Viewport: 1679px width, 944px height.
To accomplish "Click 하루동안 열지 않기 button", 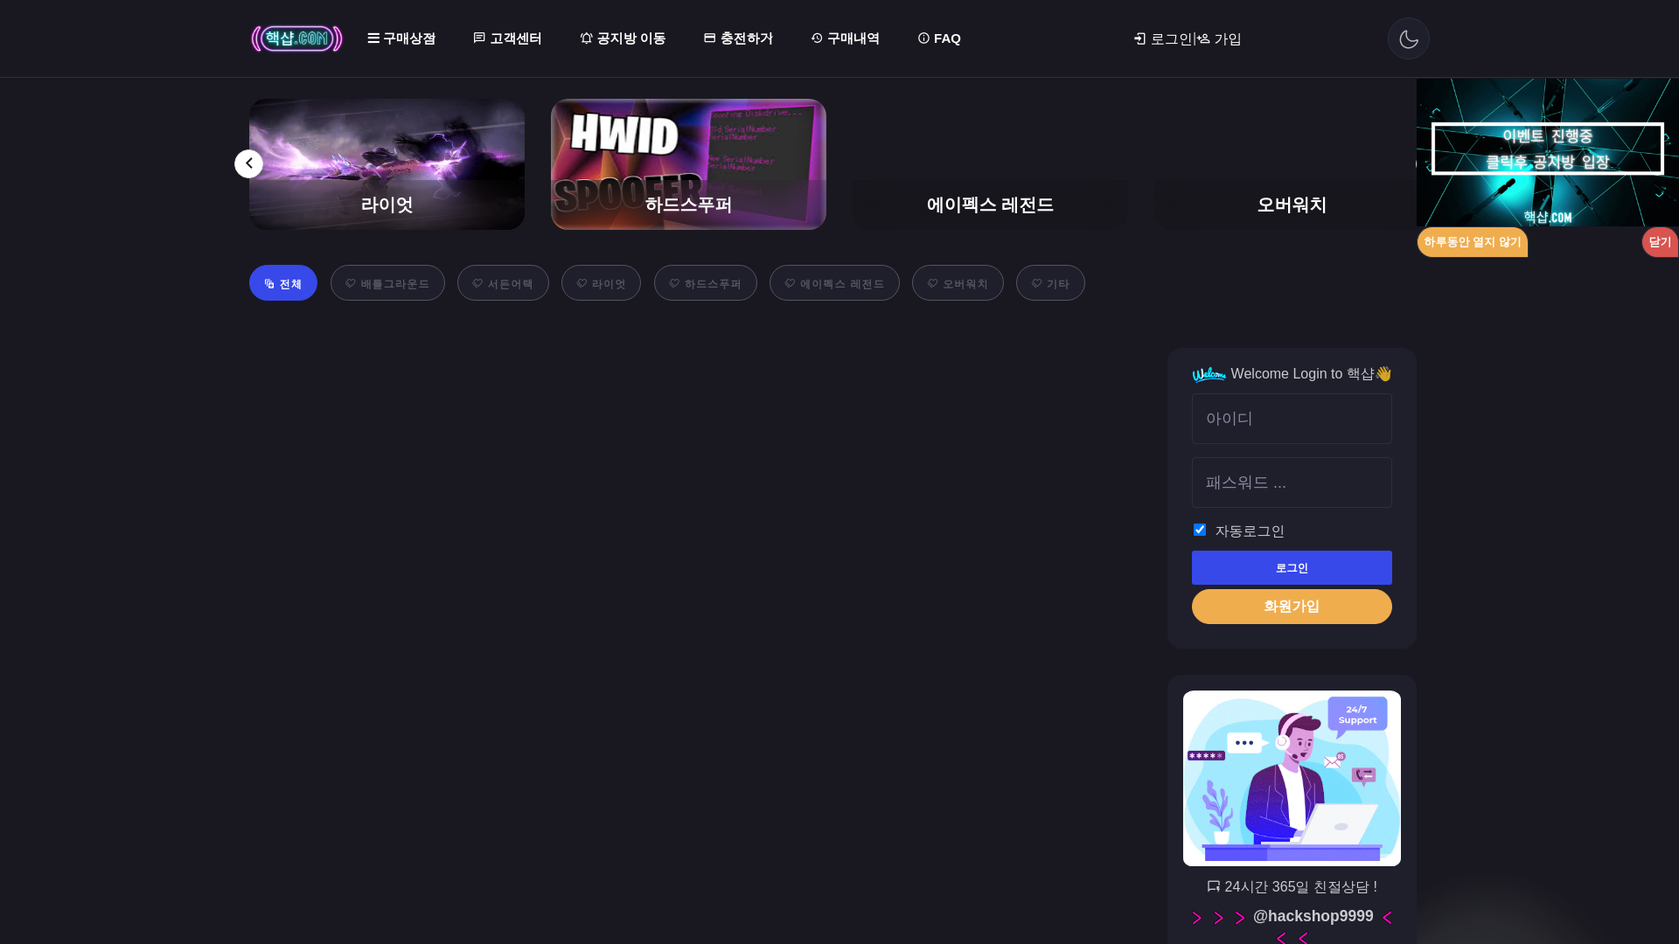I will [1472, 242].
